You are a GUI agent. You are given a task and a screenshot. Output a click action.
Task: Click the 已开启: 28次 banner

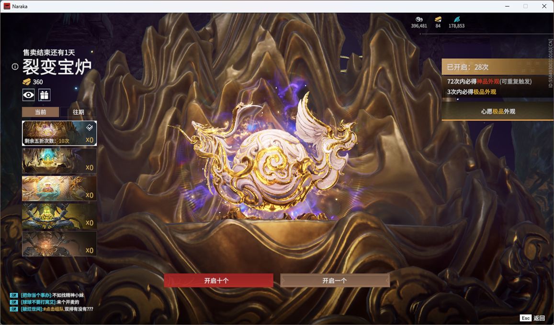pos(497,67)
